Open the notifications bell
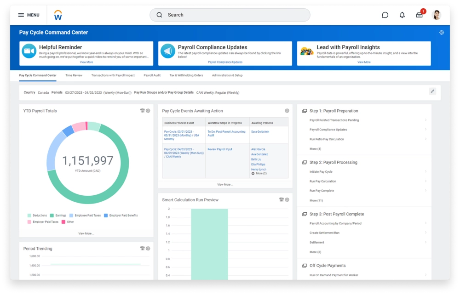This screenshot has height=295, width=460. (x=402, y=15)
